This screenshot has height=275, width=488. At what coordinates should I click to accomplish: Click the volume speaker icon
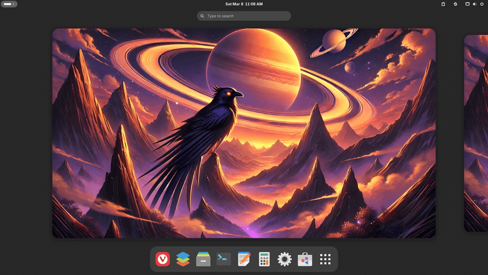[475, 4]
